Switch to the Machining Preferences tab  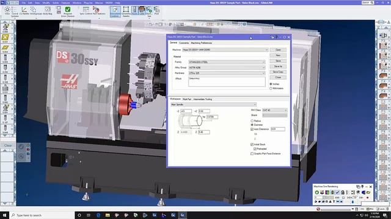tap(202, 43)
